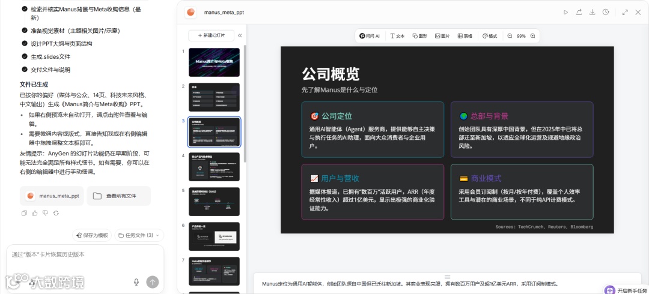Select the 表格 table tool

click(465, 36)
